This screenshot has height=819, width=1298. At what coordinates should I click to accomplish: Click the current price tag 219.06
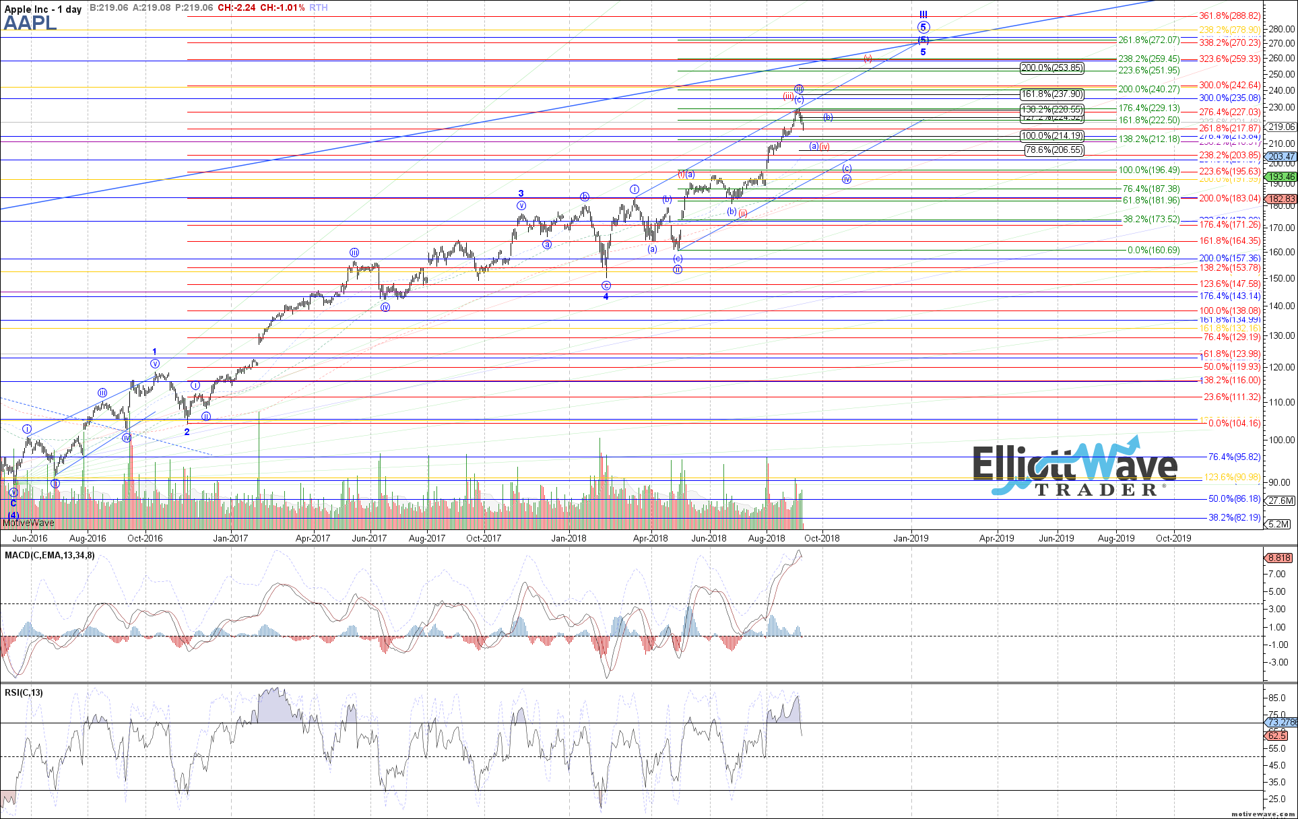coord(1281,127)
